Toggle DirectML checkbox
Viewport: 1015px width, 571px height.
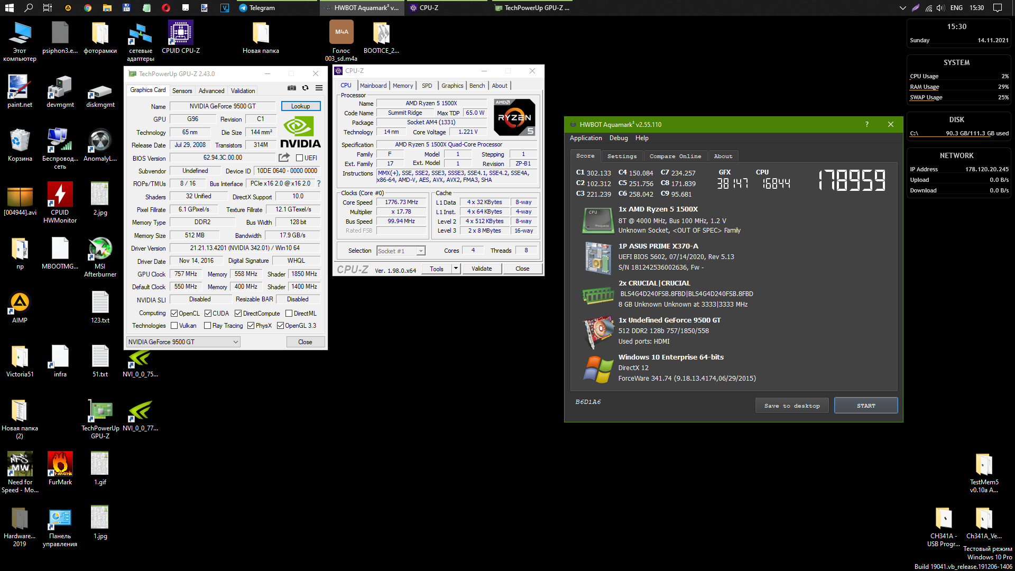click(x=289, y=313)
